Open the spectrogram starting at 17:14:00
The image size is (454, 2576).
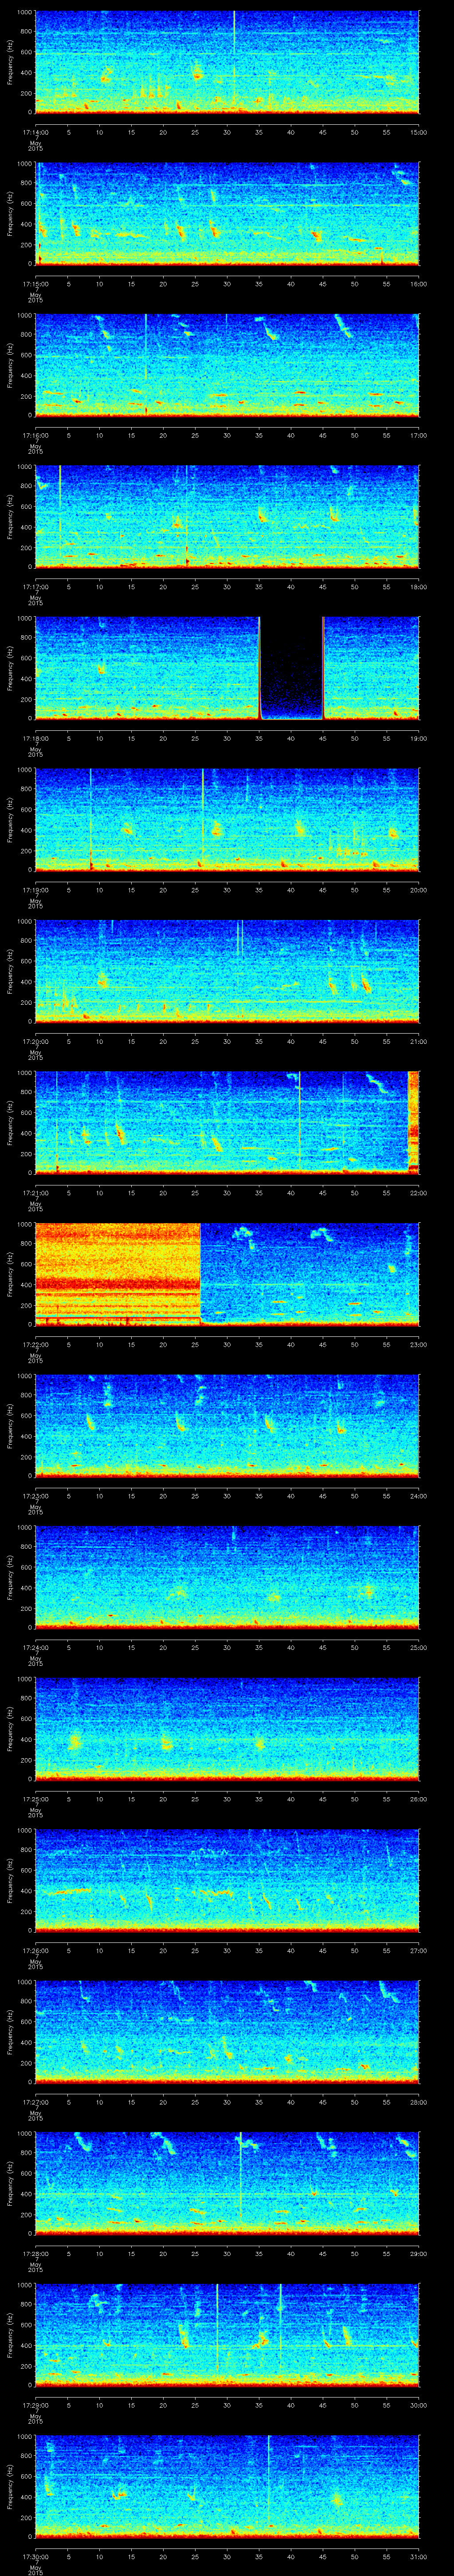pyautogui.click(x=227, y=62)
